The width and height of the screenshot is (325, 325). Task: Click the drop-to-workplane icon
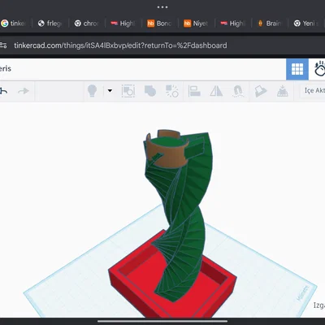tap(282, 91)
